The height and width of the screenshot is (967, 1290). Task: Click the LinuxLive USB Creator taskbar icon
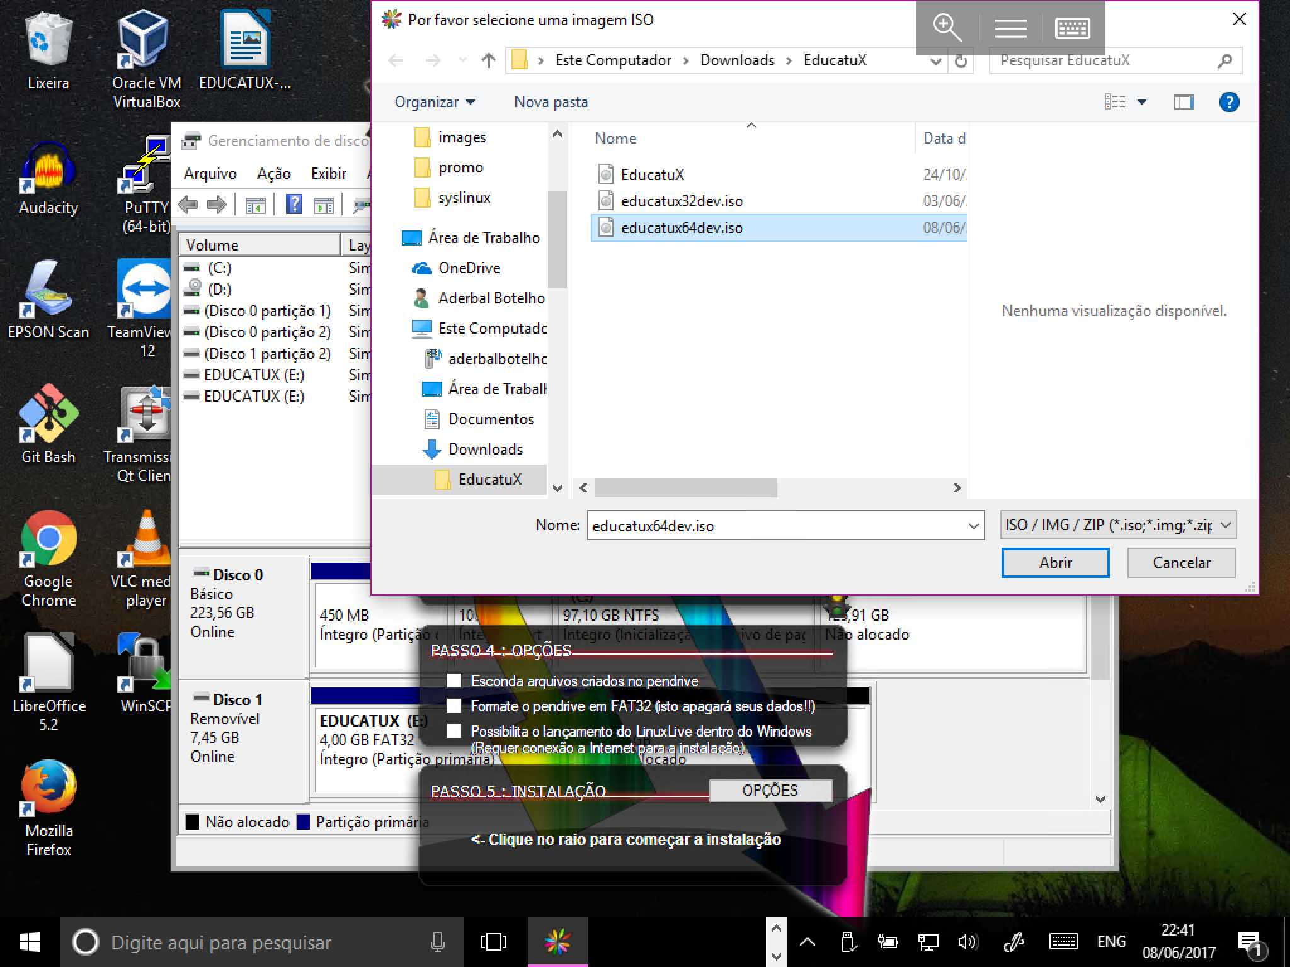(x=557, y=942)
